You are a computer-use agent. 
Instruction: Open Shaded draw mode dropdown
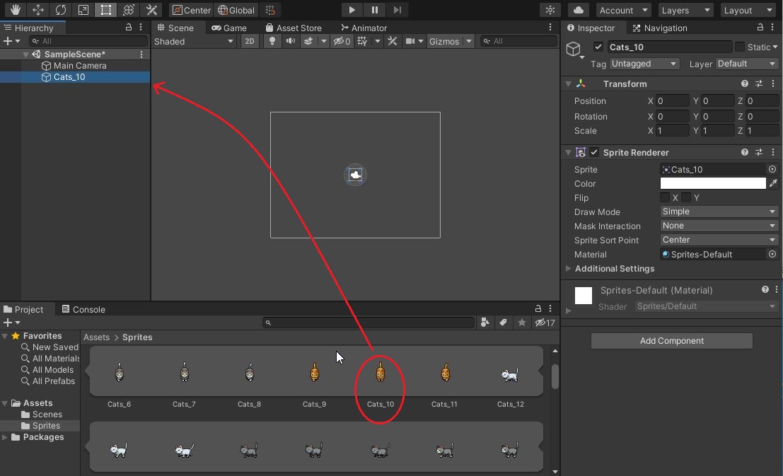click(x=194, y=42)
